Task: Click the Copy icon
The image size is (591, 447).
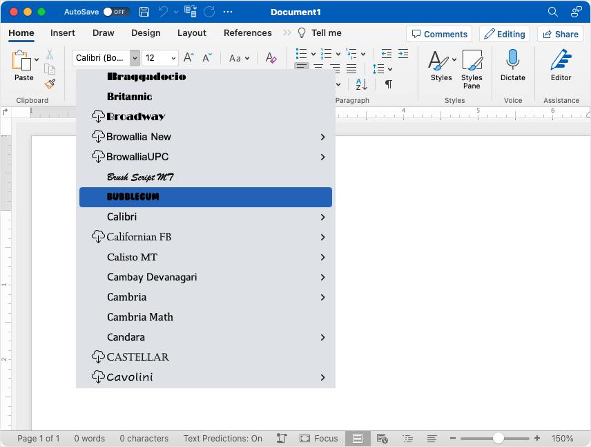Action: coord(50,69)
